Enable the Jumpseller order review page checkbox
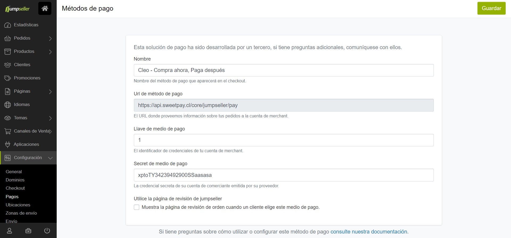The image size is (511, 238). (x=137, y=207)
